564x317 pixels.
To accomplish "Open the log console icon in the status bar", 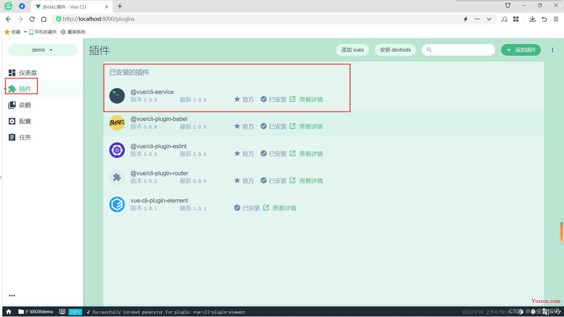I will click(62, 312).
